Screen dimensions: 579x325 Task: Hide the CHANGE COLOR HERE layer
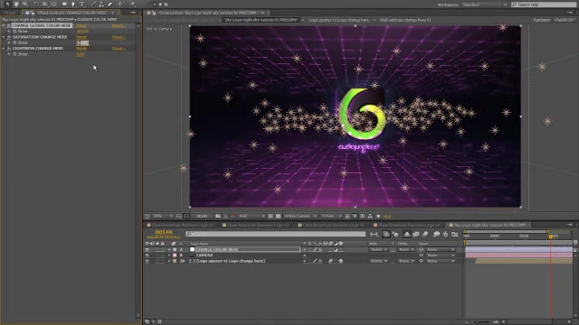(147, 249)
